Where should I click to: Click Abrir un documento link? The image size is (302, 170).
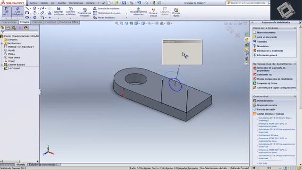tap(267, 37)
